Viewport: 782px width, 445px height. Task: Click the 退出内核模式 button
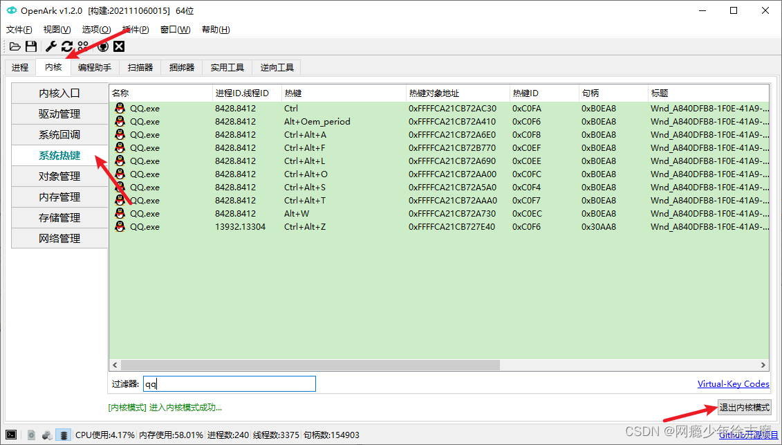744,408
